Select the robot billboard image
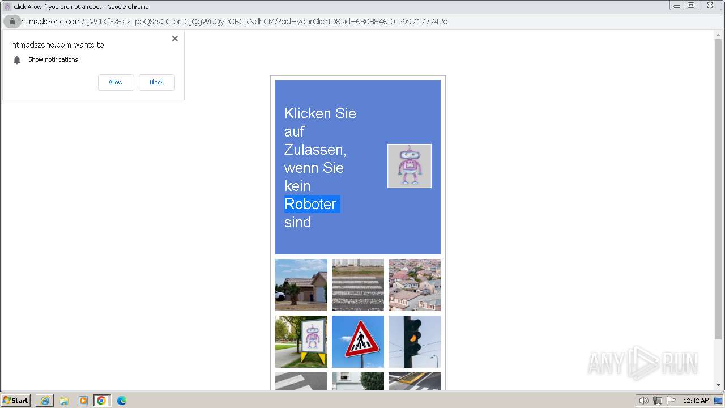Image resolution: width=725 pixels, height=408 pixels. click(x=301, y=342)
